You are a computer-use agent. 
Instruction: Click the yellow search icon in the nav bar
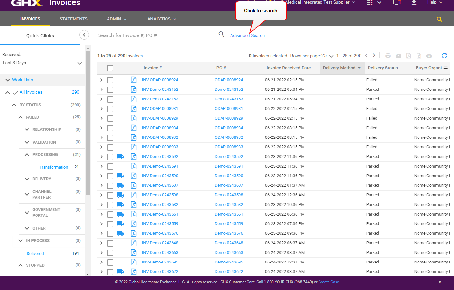point(439,19)
